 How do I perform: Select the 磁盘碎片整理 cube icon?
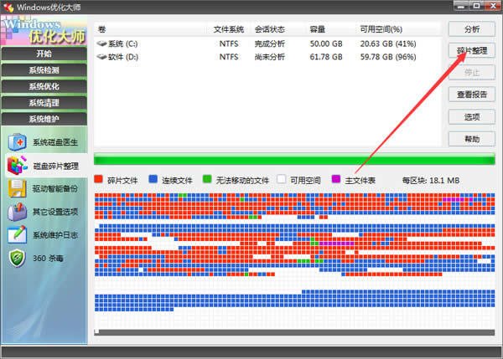click(x=18, y=165)
